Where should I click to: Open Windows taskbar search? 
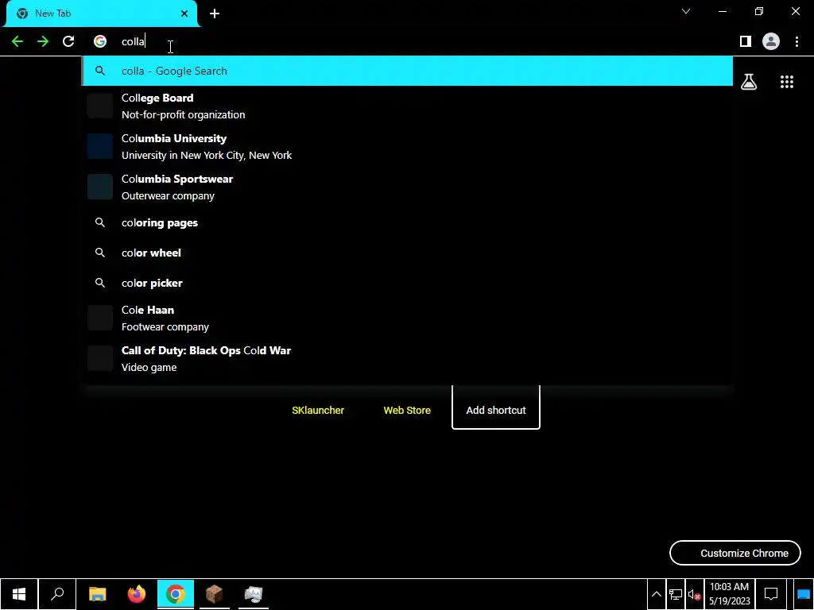[57, 594]
